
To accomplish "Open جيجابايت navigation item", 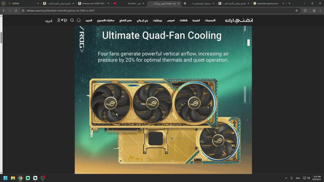I will tap(157, 20).
